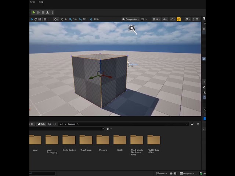Select the WoLD_Retro Office folder
Image resolution: width=235 pixels, height=176 pixels.
tap(154, 144)
